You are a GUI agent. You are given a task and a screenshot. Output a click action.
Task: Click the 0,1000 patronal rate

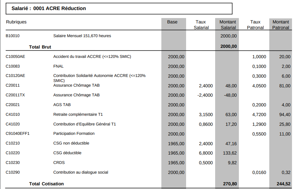click(259, 67)
